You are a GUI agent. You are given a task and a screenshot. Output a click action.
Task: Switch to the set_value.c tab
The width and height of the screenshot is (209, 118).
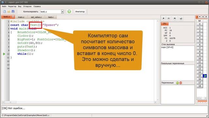pyautogui.click(x=36, y=17)
